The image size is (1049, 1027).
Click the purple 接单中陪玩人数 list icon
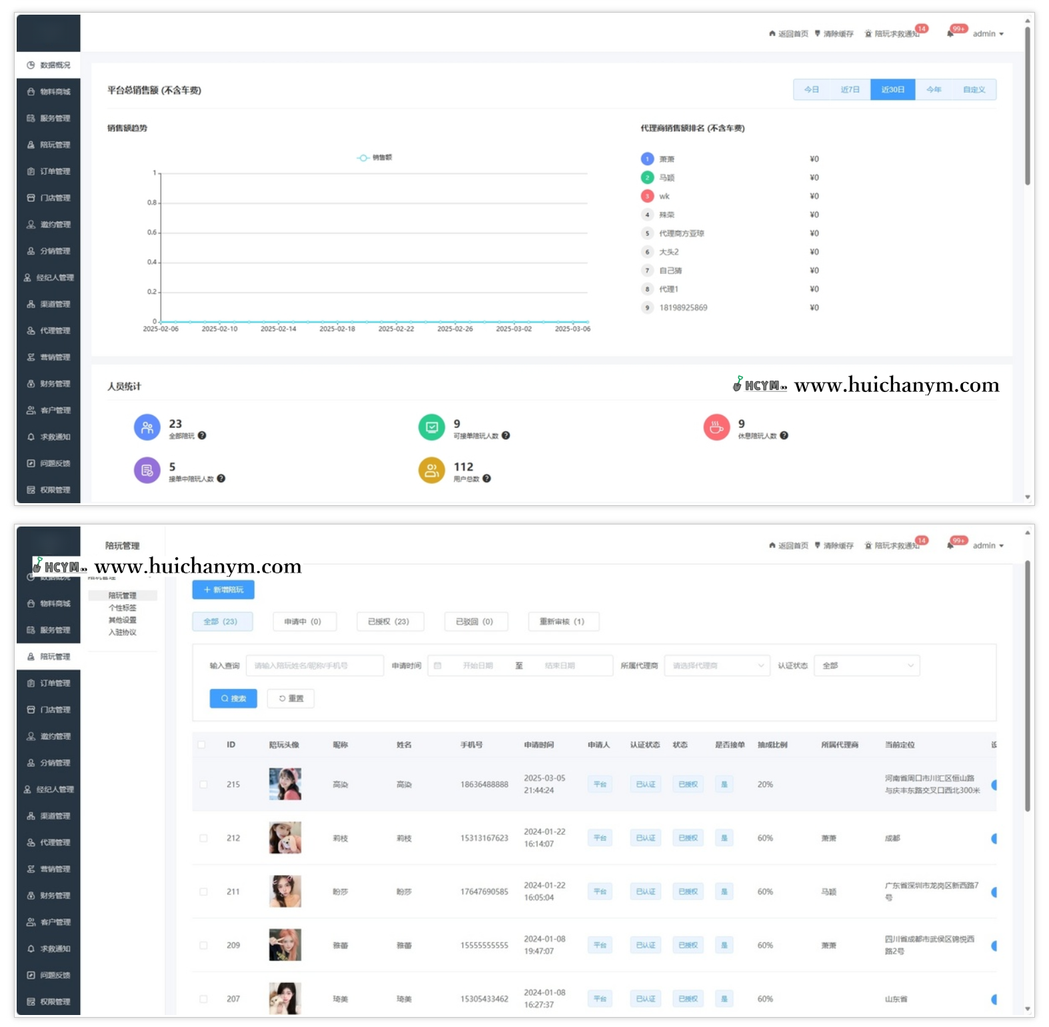(x=147, y=471)
